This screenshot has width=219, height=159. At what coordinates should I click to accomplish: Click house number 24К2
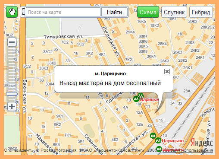pyautogui.click(x=195, y=51)
